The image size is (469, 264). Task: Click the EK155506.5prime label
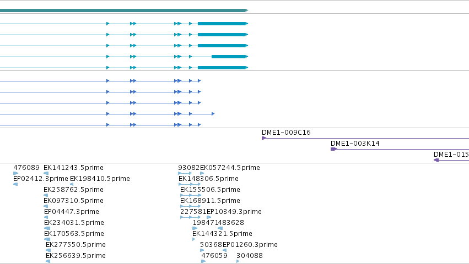pos(210,190)
